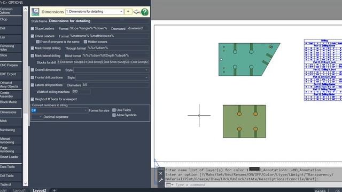The height and width of the screenshot is (192, 342).
Task: Edit Blind format field
Action: coord(115,55)
